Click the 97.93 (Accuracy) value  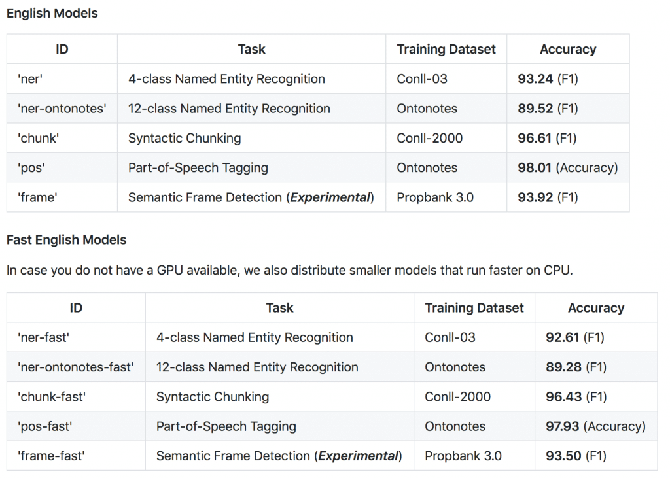pos(595,426)
